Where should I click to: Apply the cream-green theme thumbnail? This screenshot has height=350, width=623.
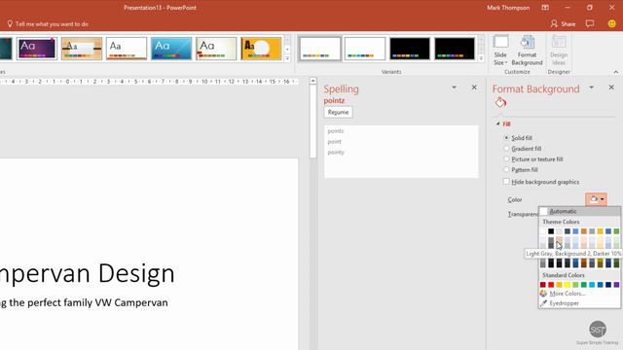pos(216,49)
